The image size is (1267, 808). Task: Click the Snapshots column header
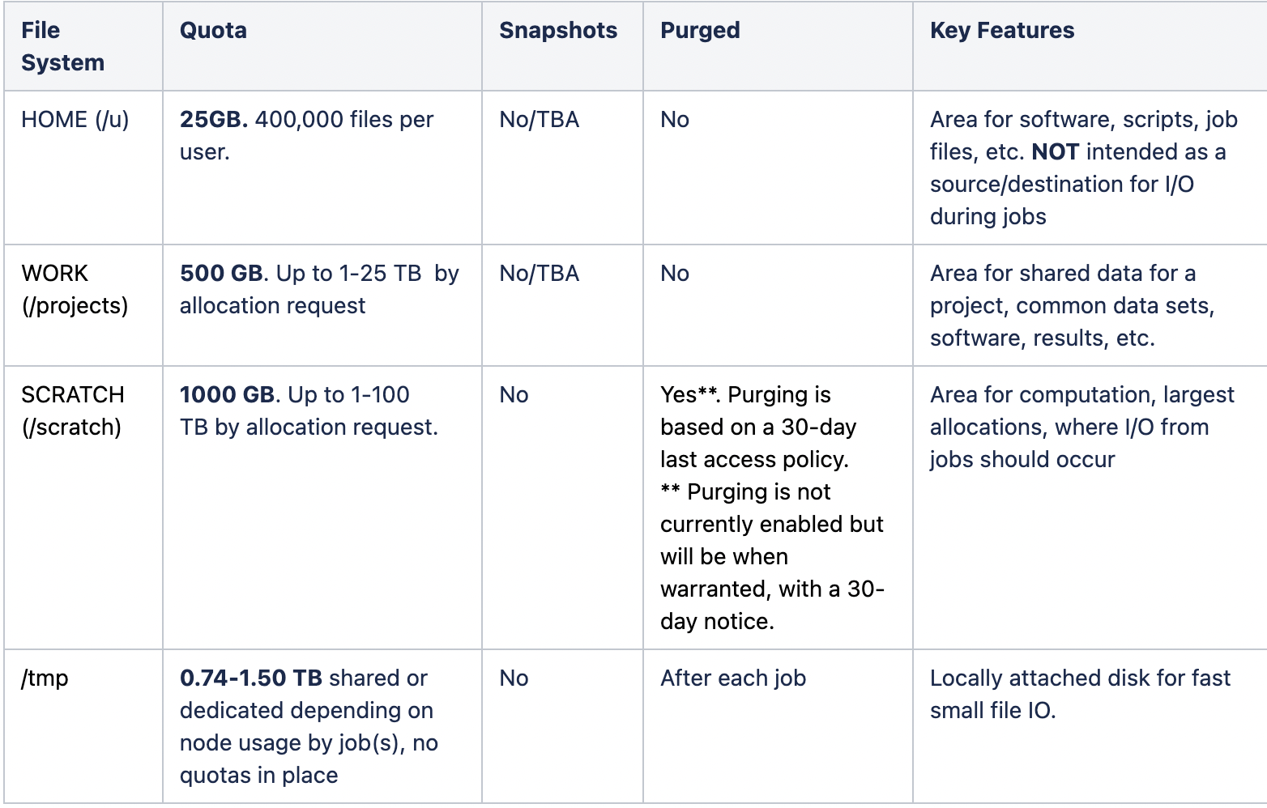(558, 30)
